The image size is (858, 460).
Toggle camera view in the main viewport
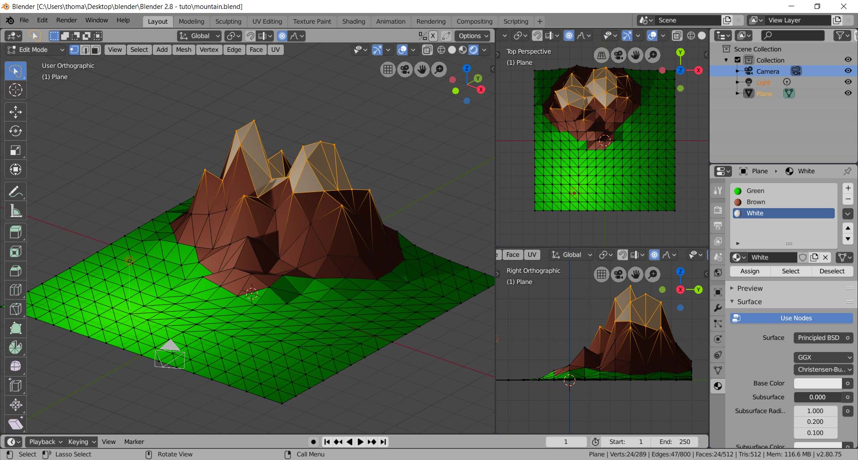coord(405,69)
